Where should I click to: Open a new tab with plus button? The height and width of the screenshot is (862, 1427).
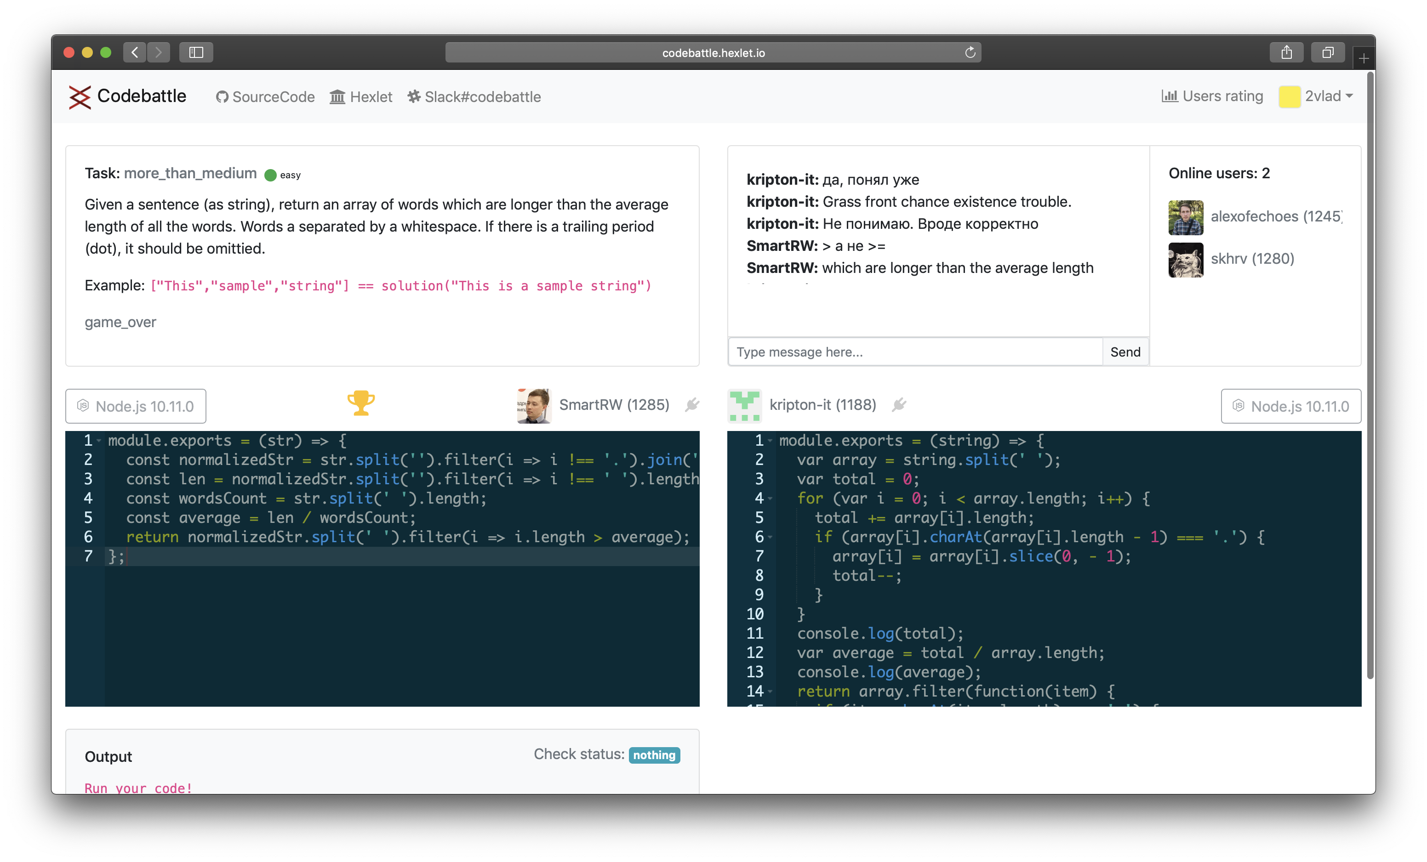coord(1364,58)
